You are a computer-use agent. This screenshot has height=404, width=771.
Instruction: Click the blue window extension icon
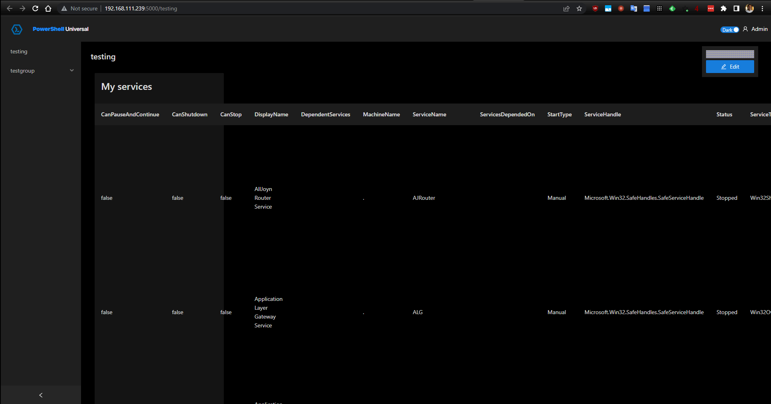click(x=647, y=8)
